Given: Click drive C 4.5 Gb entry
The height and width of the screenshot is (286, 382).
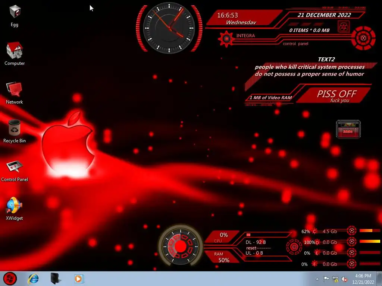Looking at the screenshot, I should 330,232.
